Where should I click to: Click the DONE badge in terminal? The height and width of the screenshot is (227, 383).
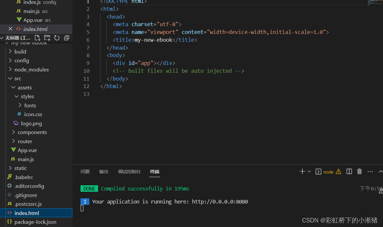(89, 189)
